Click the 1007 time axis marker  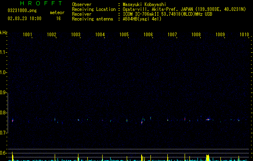click(172, 34)
